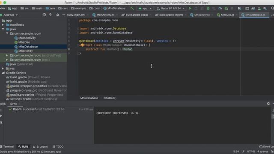Click the yellow intention bulb in gutter
This screenshot has height=154, width=274.
click(x=82, y=45)
